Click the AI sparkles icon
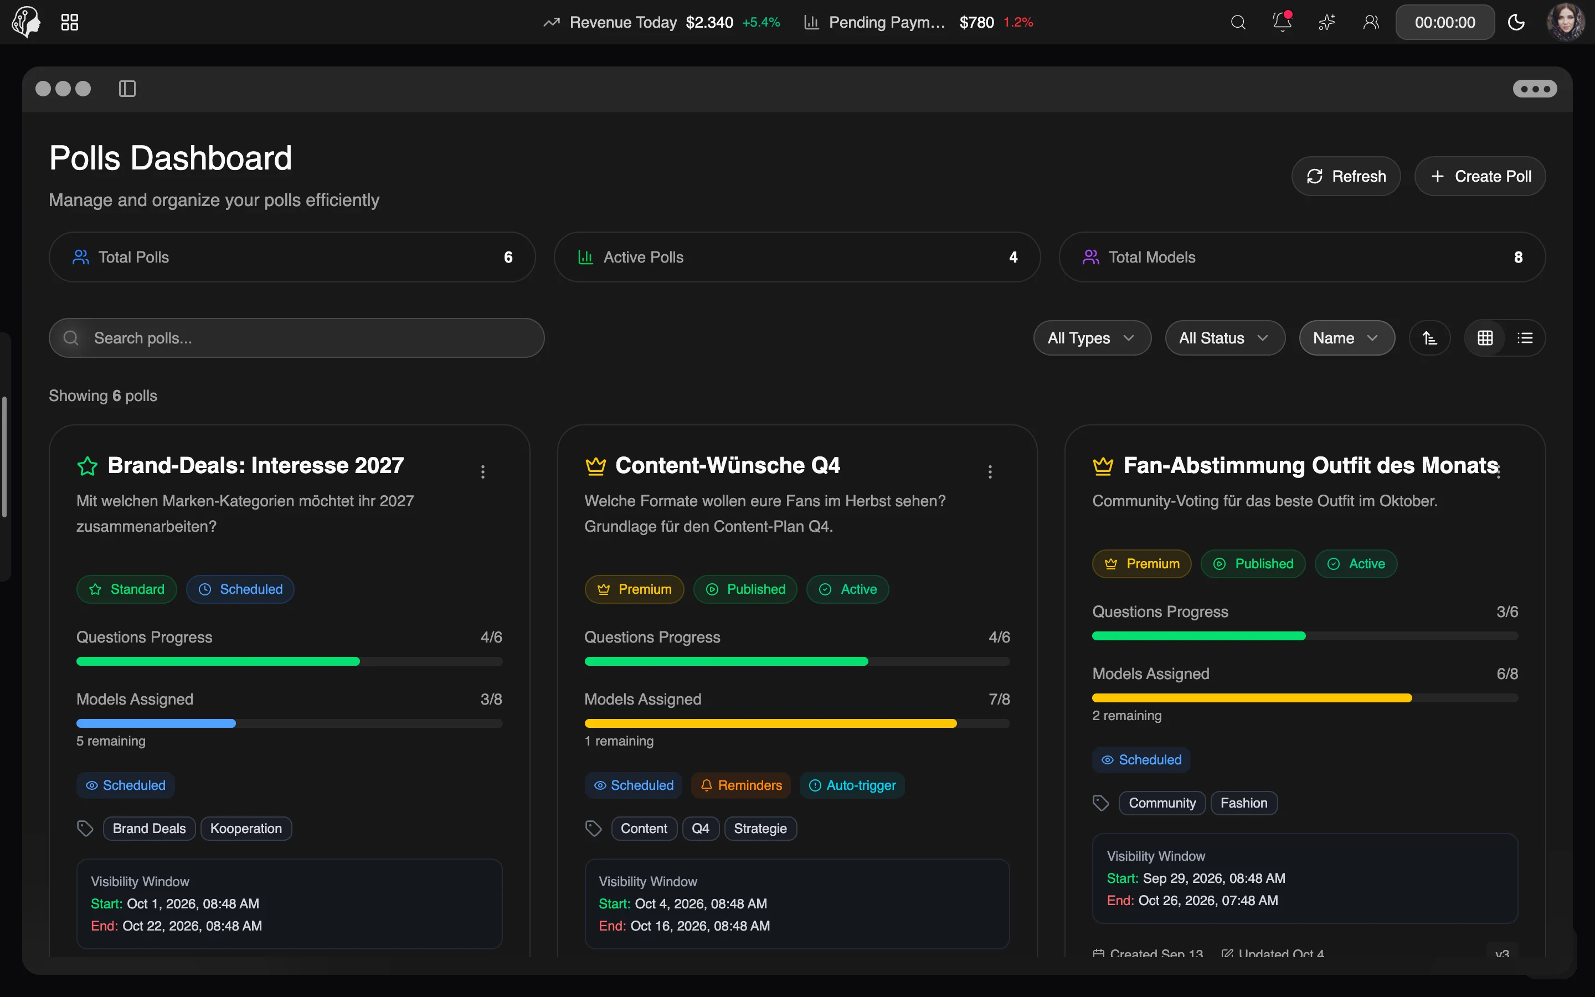The image size is (1595, 997). 1327,22
